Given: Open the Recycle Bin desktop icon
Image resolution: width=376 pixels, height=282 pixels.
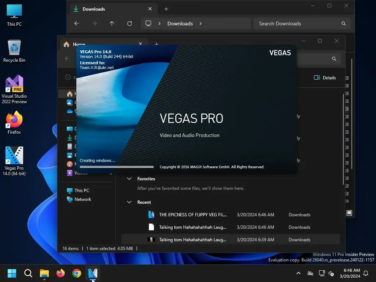Looking at the screenshot, I should pyautogui.click(x=14, y=51).
